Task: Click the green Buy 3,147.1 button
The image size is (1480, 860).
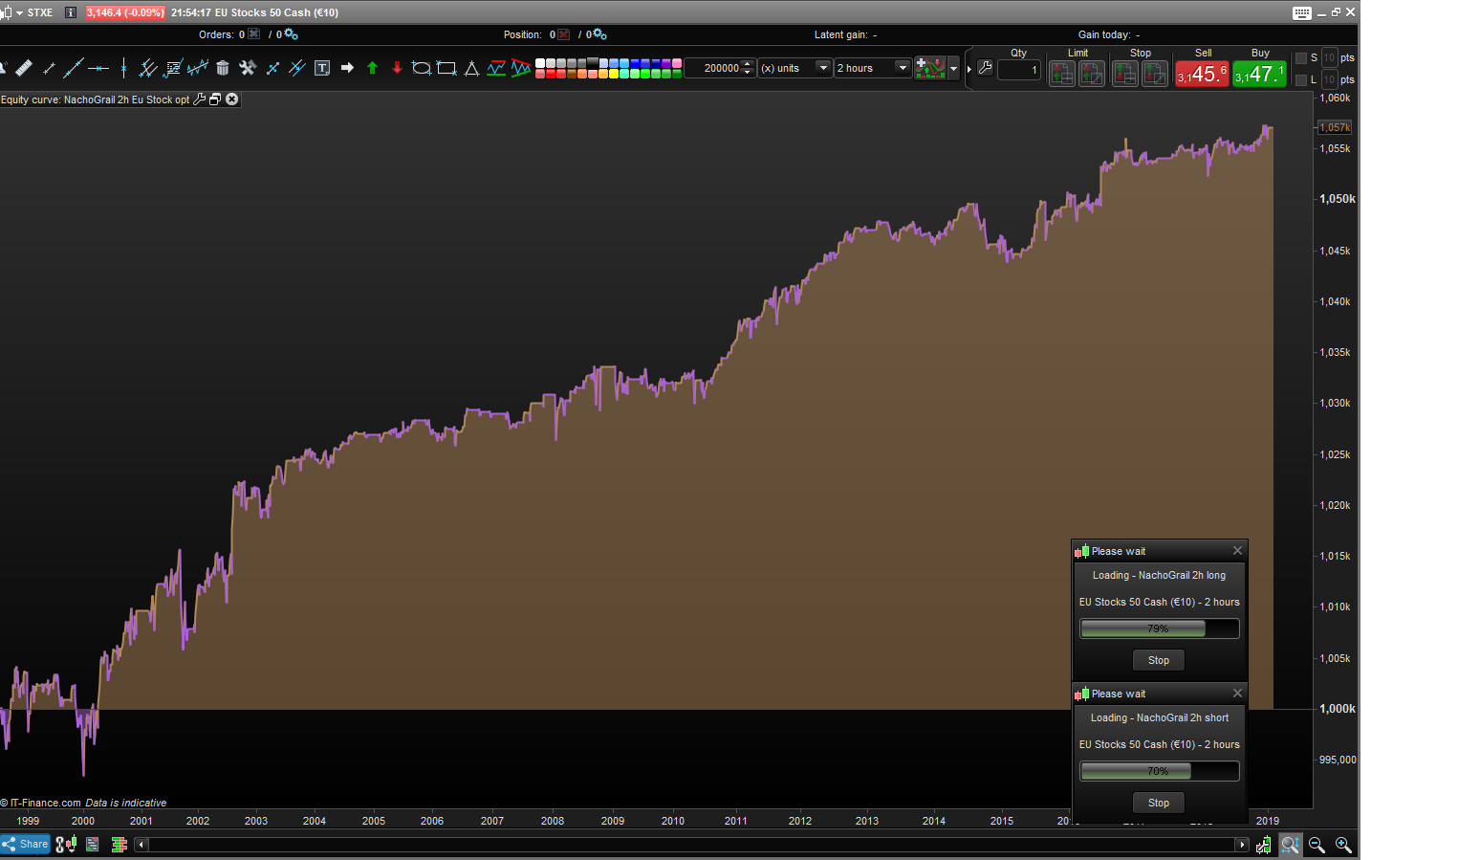Action: (x=1259, y=74)
